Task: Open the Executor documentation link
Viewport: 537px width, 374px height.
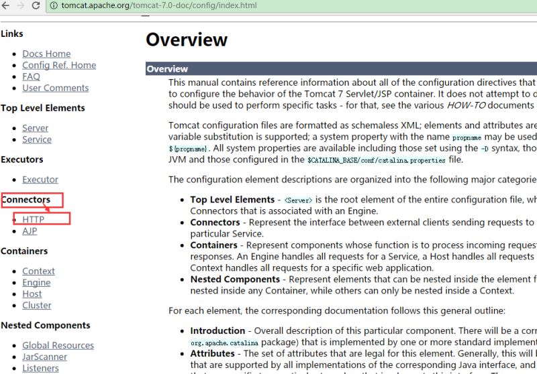Action: click(40, 180)
